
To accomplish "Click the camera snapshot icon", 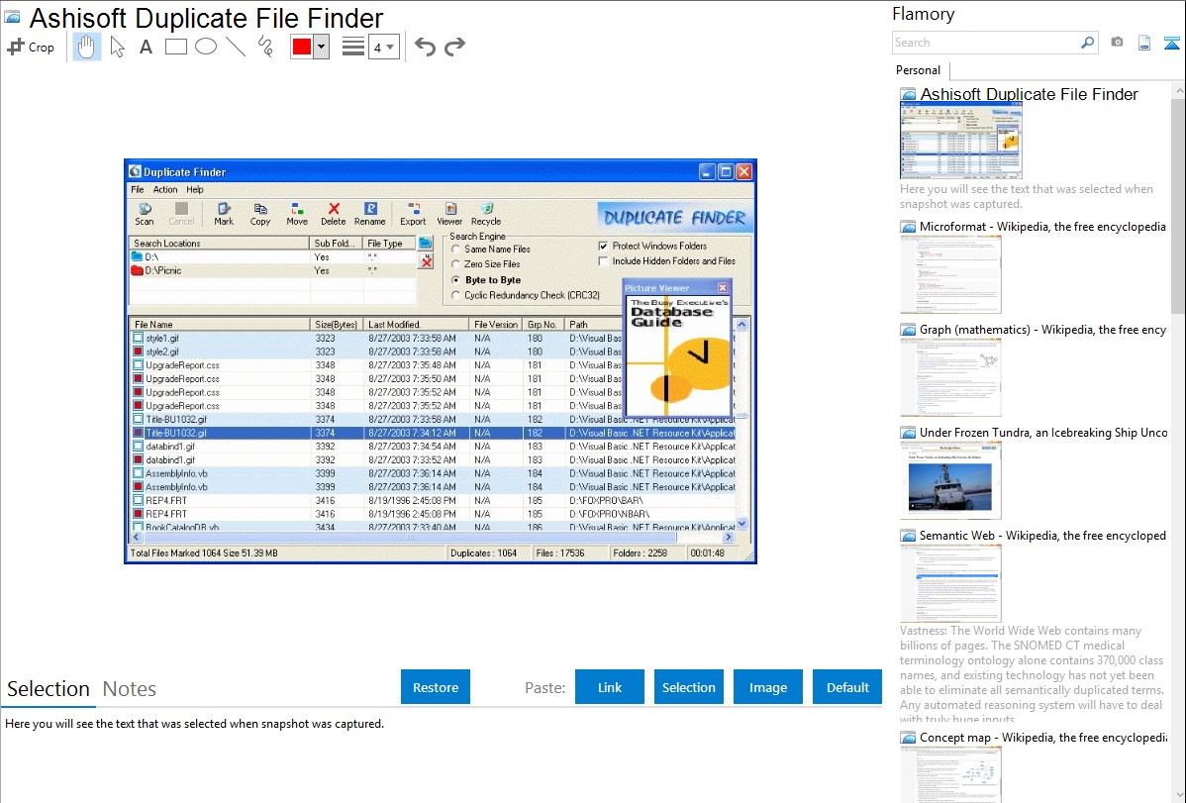I will click(x=1117, y=43).
